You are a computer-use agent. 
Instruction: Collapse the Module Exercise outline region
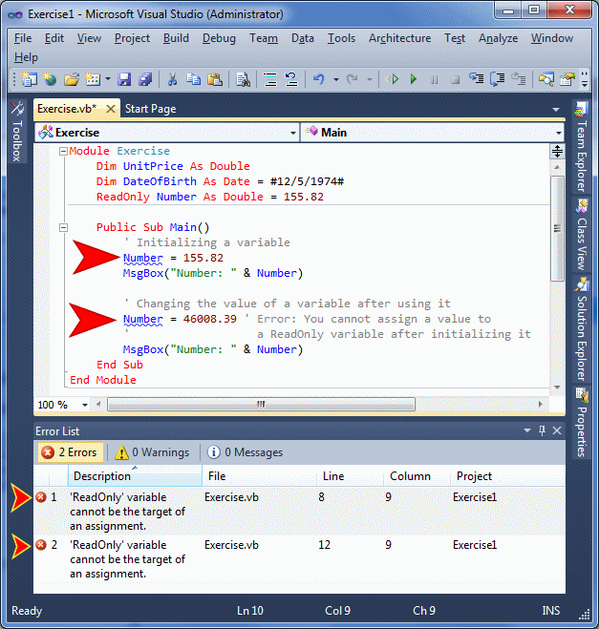pyautogui.click(x=63, y=151)
